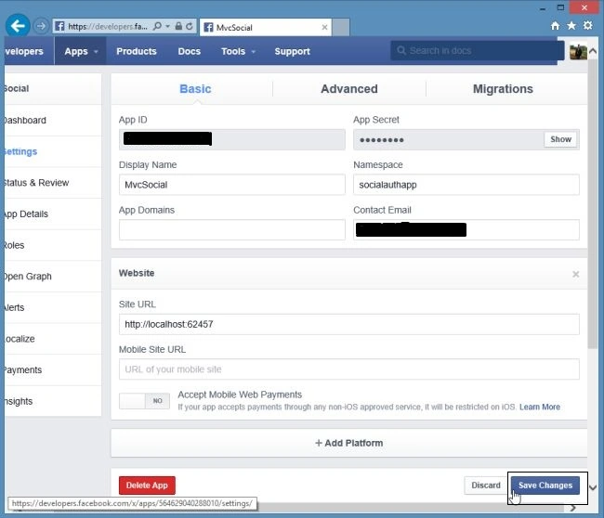This screenshot has width=604, height=518.
Task: Click the browser home icon
Action: coord(555,26)
